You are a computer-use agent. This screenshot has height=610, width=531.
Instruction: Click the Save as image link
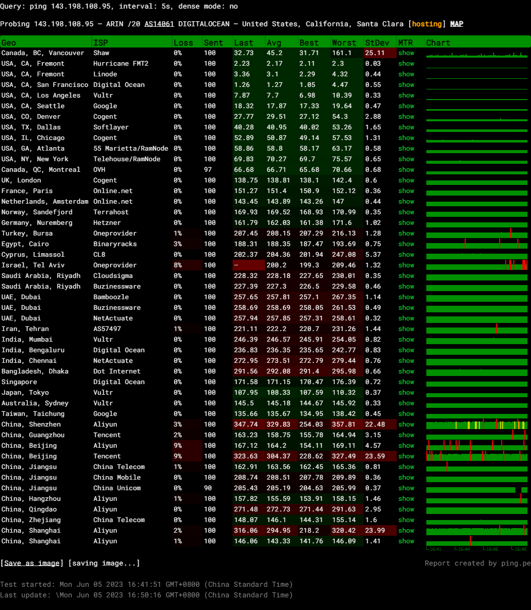(x=32, y=563)
